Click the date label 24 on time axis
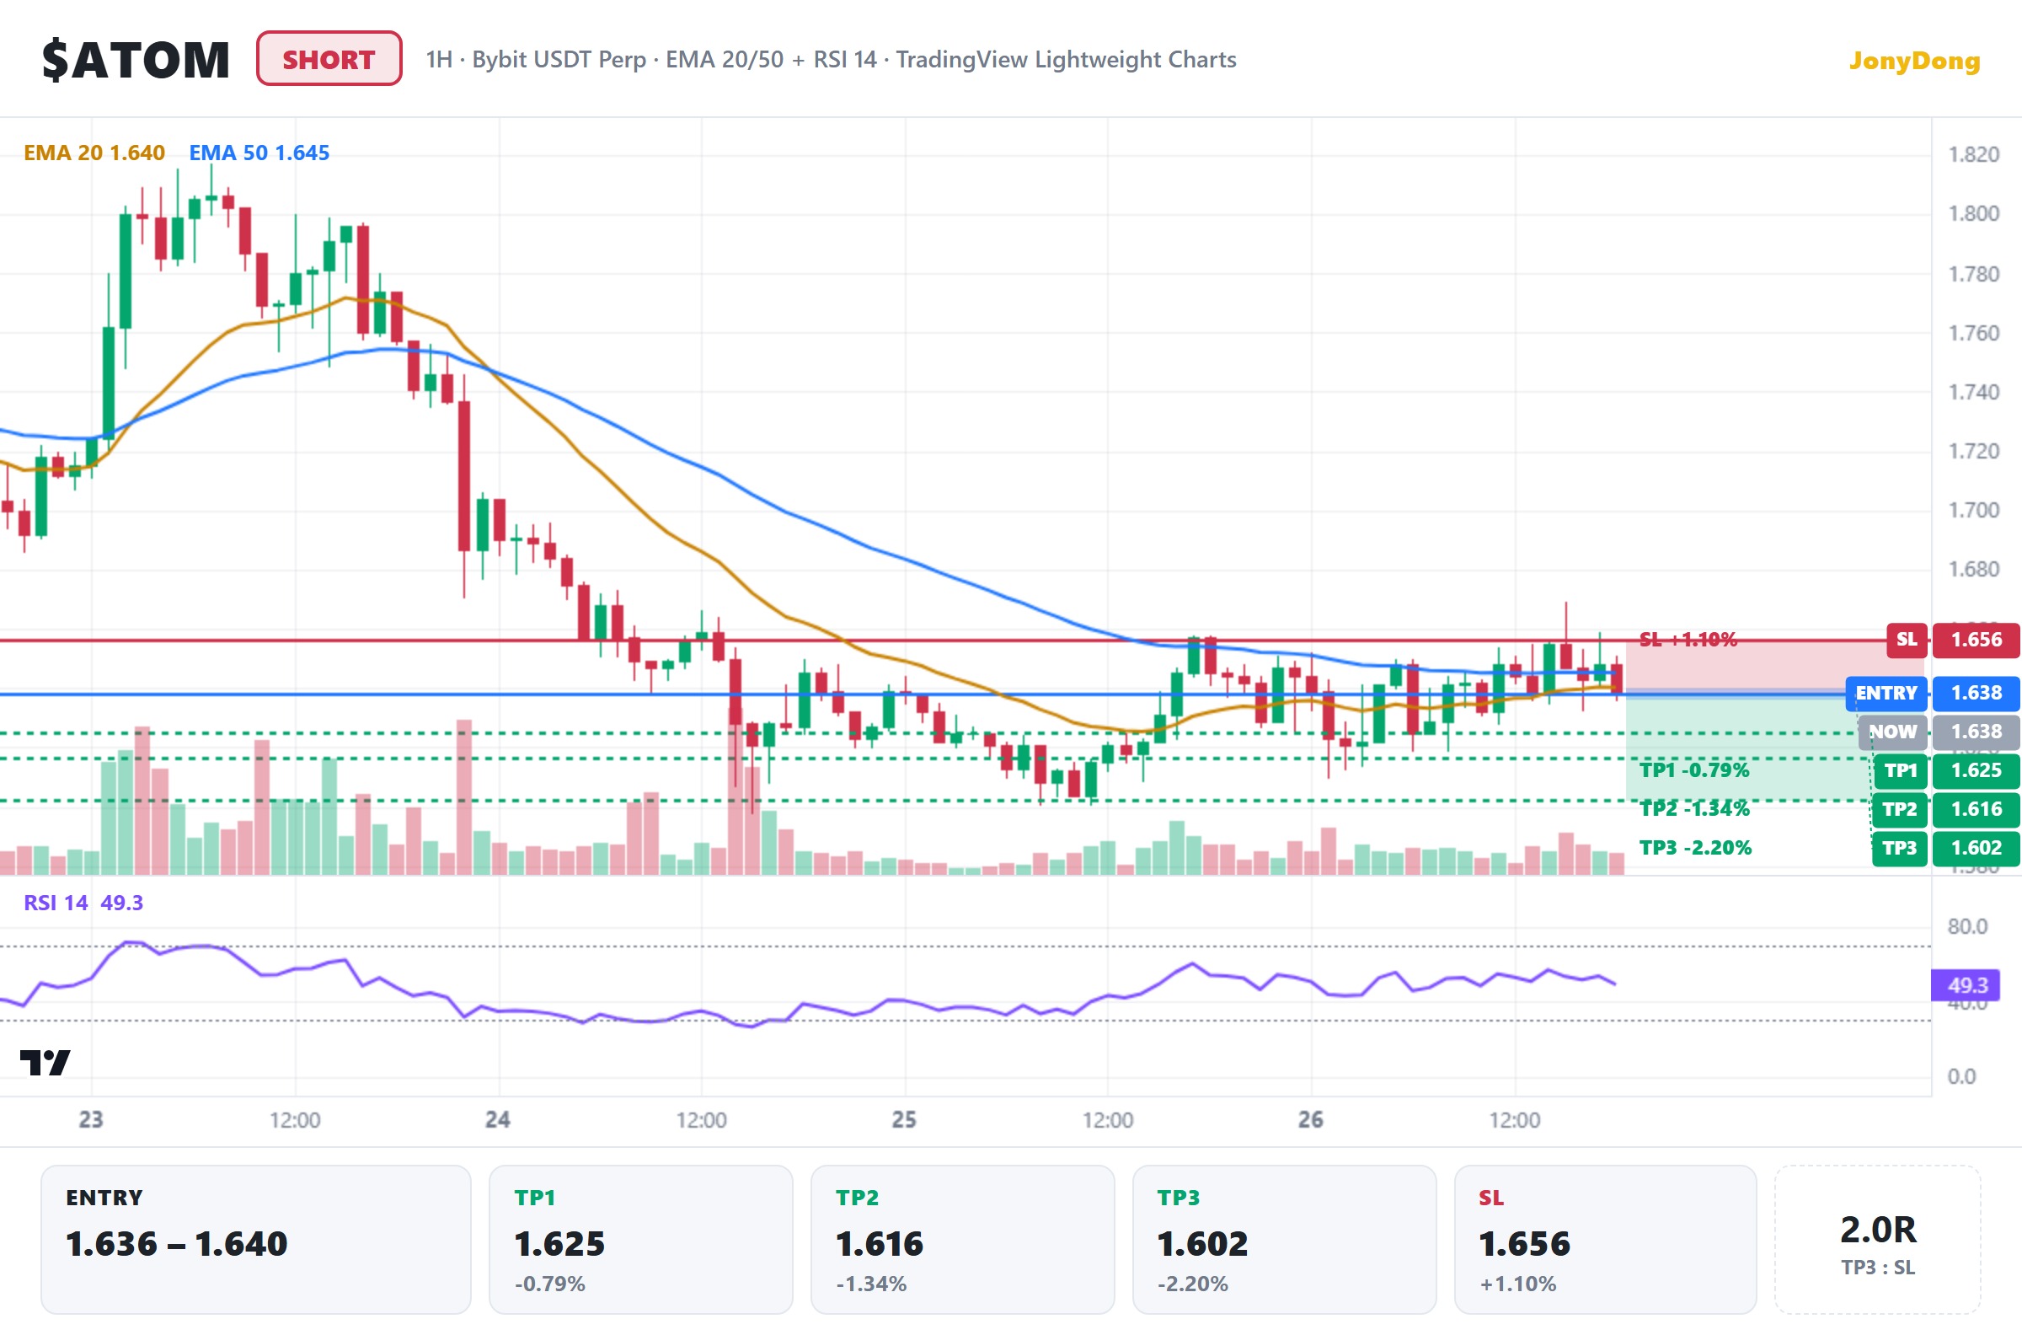The image size is (2022, 1335). pos(498,1119)
